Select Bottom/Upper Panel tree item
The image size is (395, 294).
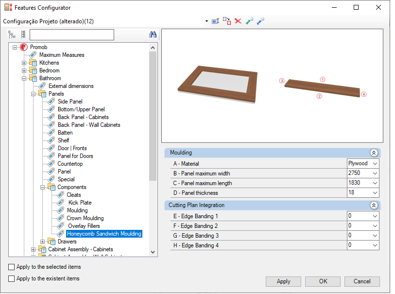coord(81,109)
